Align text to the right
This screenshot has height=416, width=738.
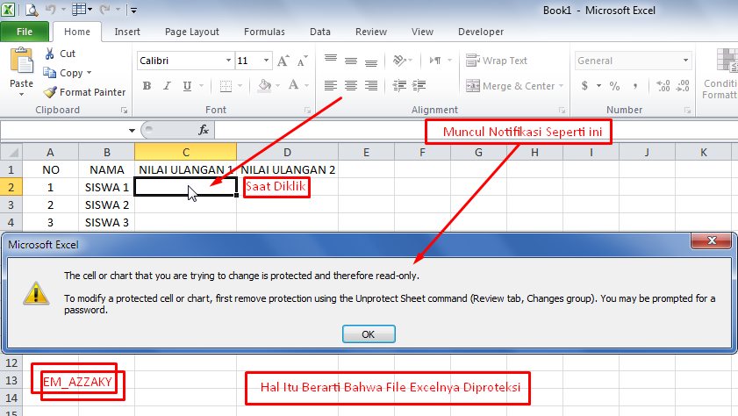coord(371,86)
